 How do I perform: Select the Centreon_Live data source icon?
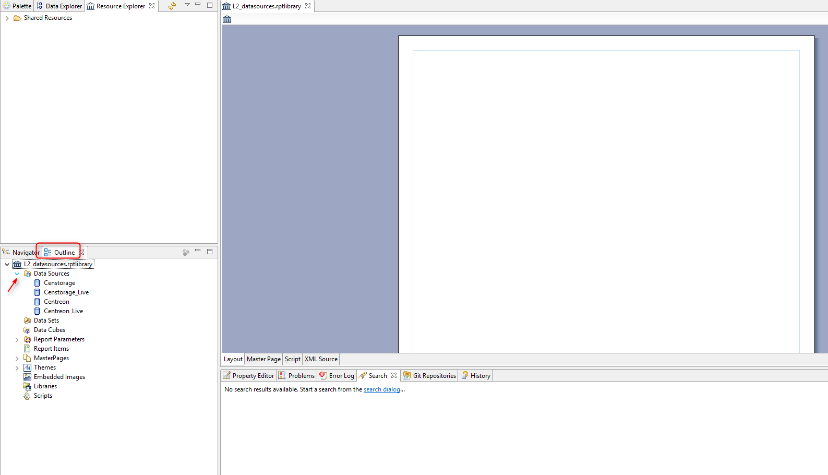pyautogui.click(x=37, y=311)
